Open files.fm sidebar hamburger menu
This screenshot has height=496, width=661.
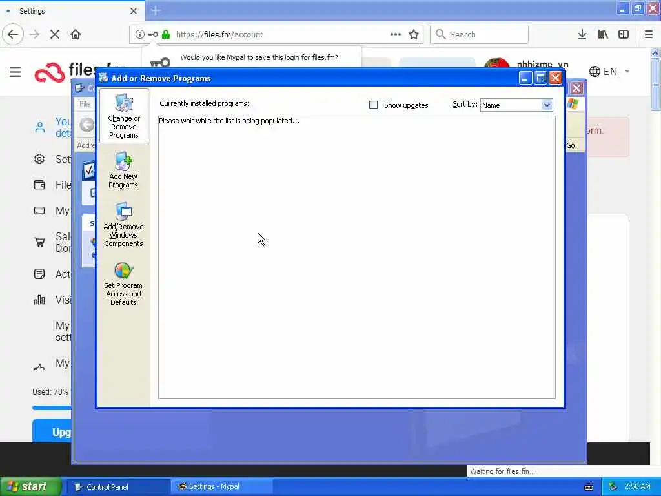[15, 72]
